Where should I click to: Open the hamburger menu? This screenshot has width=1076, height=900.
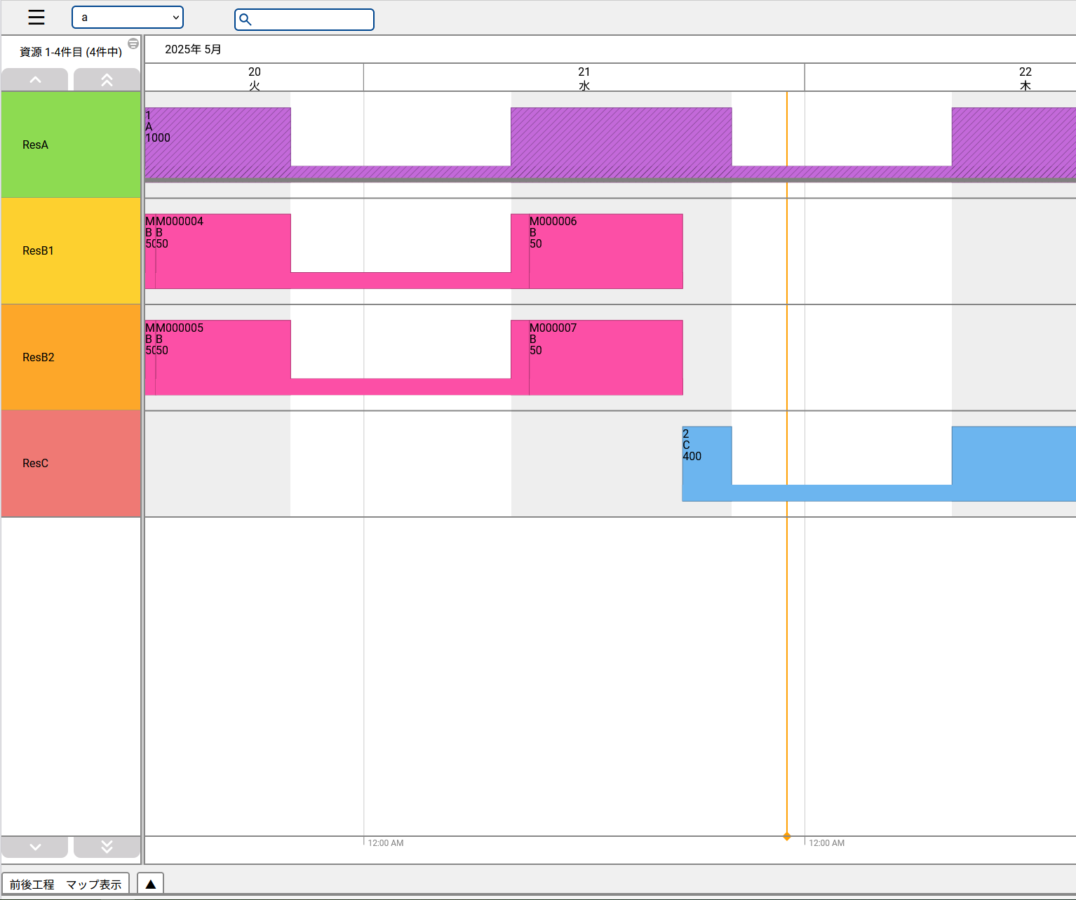[36, 18]
